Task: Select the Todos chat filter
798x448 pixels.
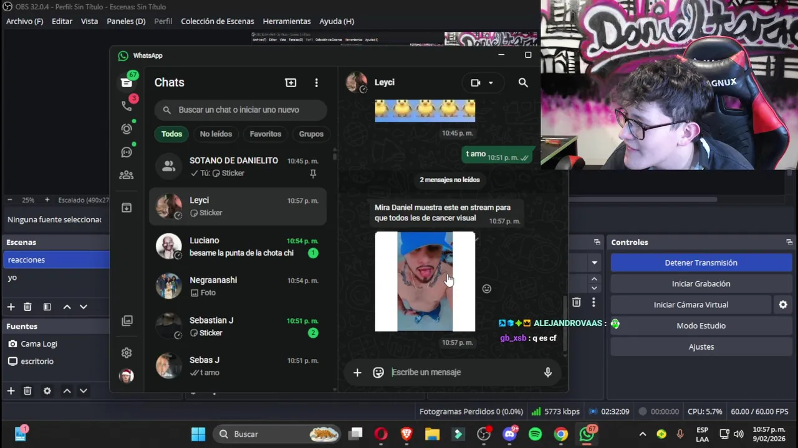Action: [171, 134]
